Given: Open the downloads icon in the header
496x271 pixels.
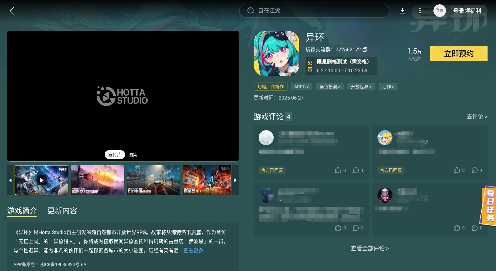Looking at the screenshot, I should click(402, 11).
